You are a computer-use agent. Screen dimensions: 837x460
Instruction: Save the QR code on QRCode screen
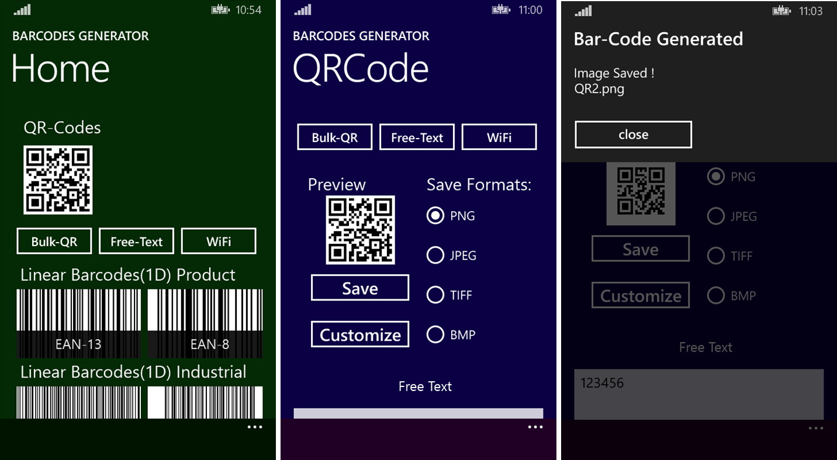(x=360, y=288)
